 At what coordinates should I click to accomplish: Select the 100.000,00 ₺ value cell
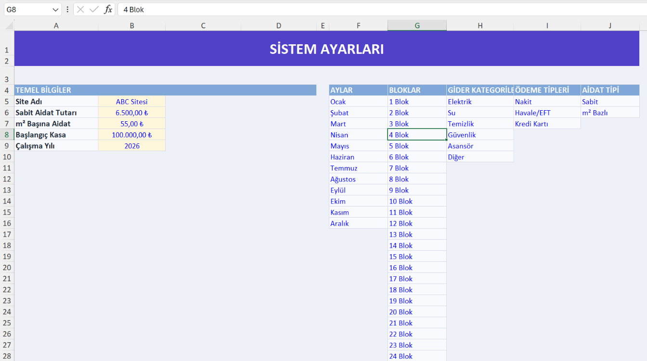(132, 135)
